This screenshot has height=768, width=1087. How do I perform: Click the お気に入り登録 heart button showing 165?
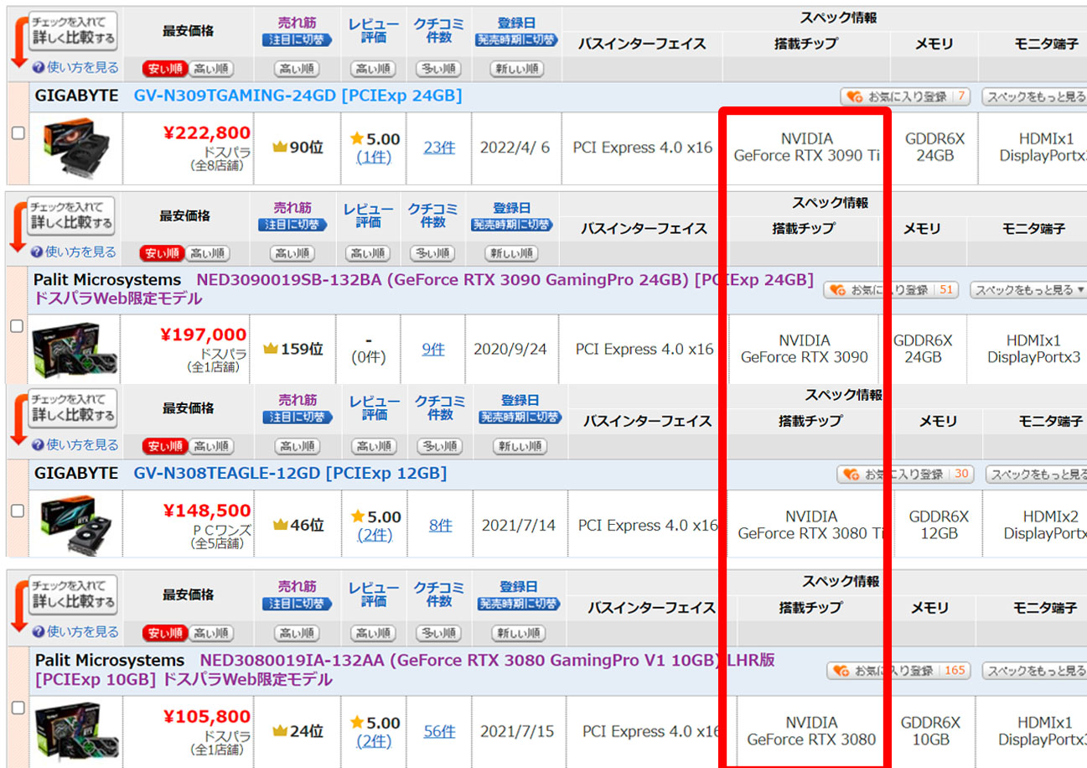(x=899, y=671)
